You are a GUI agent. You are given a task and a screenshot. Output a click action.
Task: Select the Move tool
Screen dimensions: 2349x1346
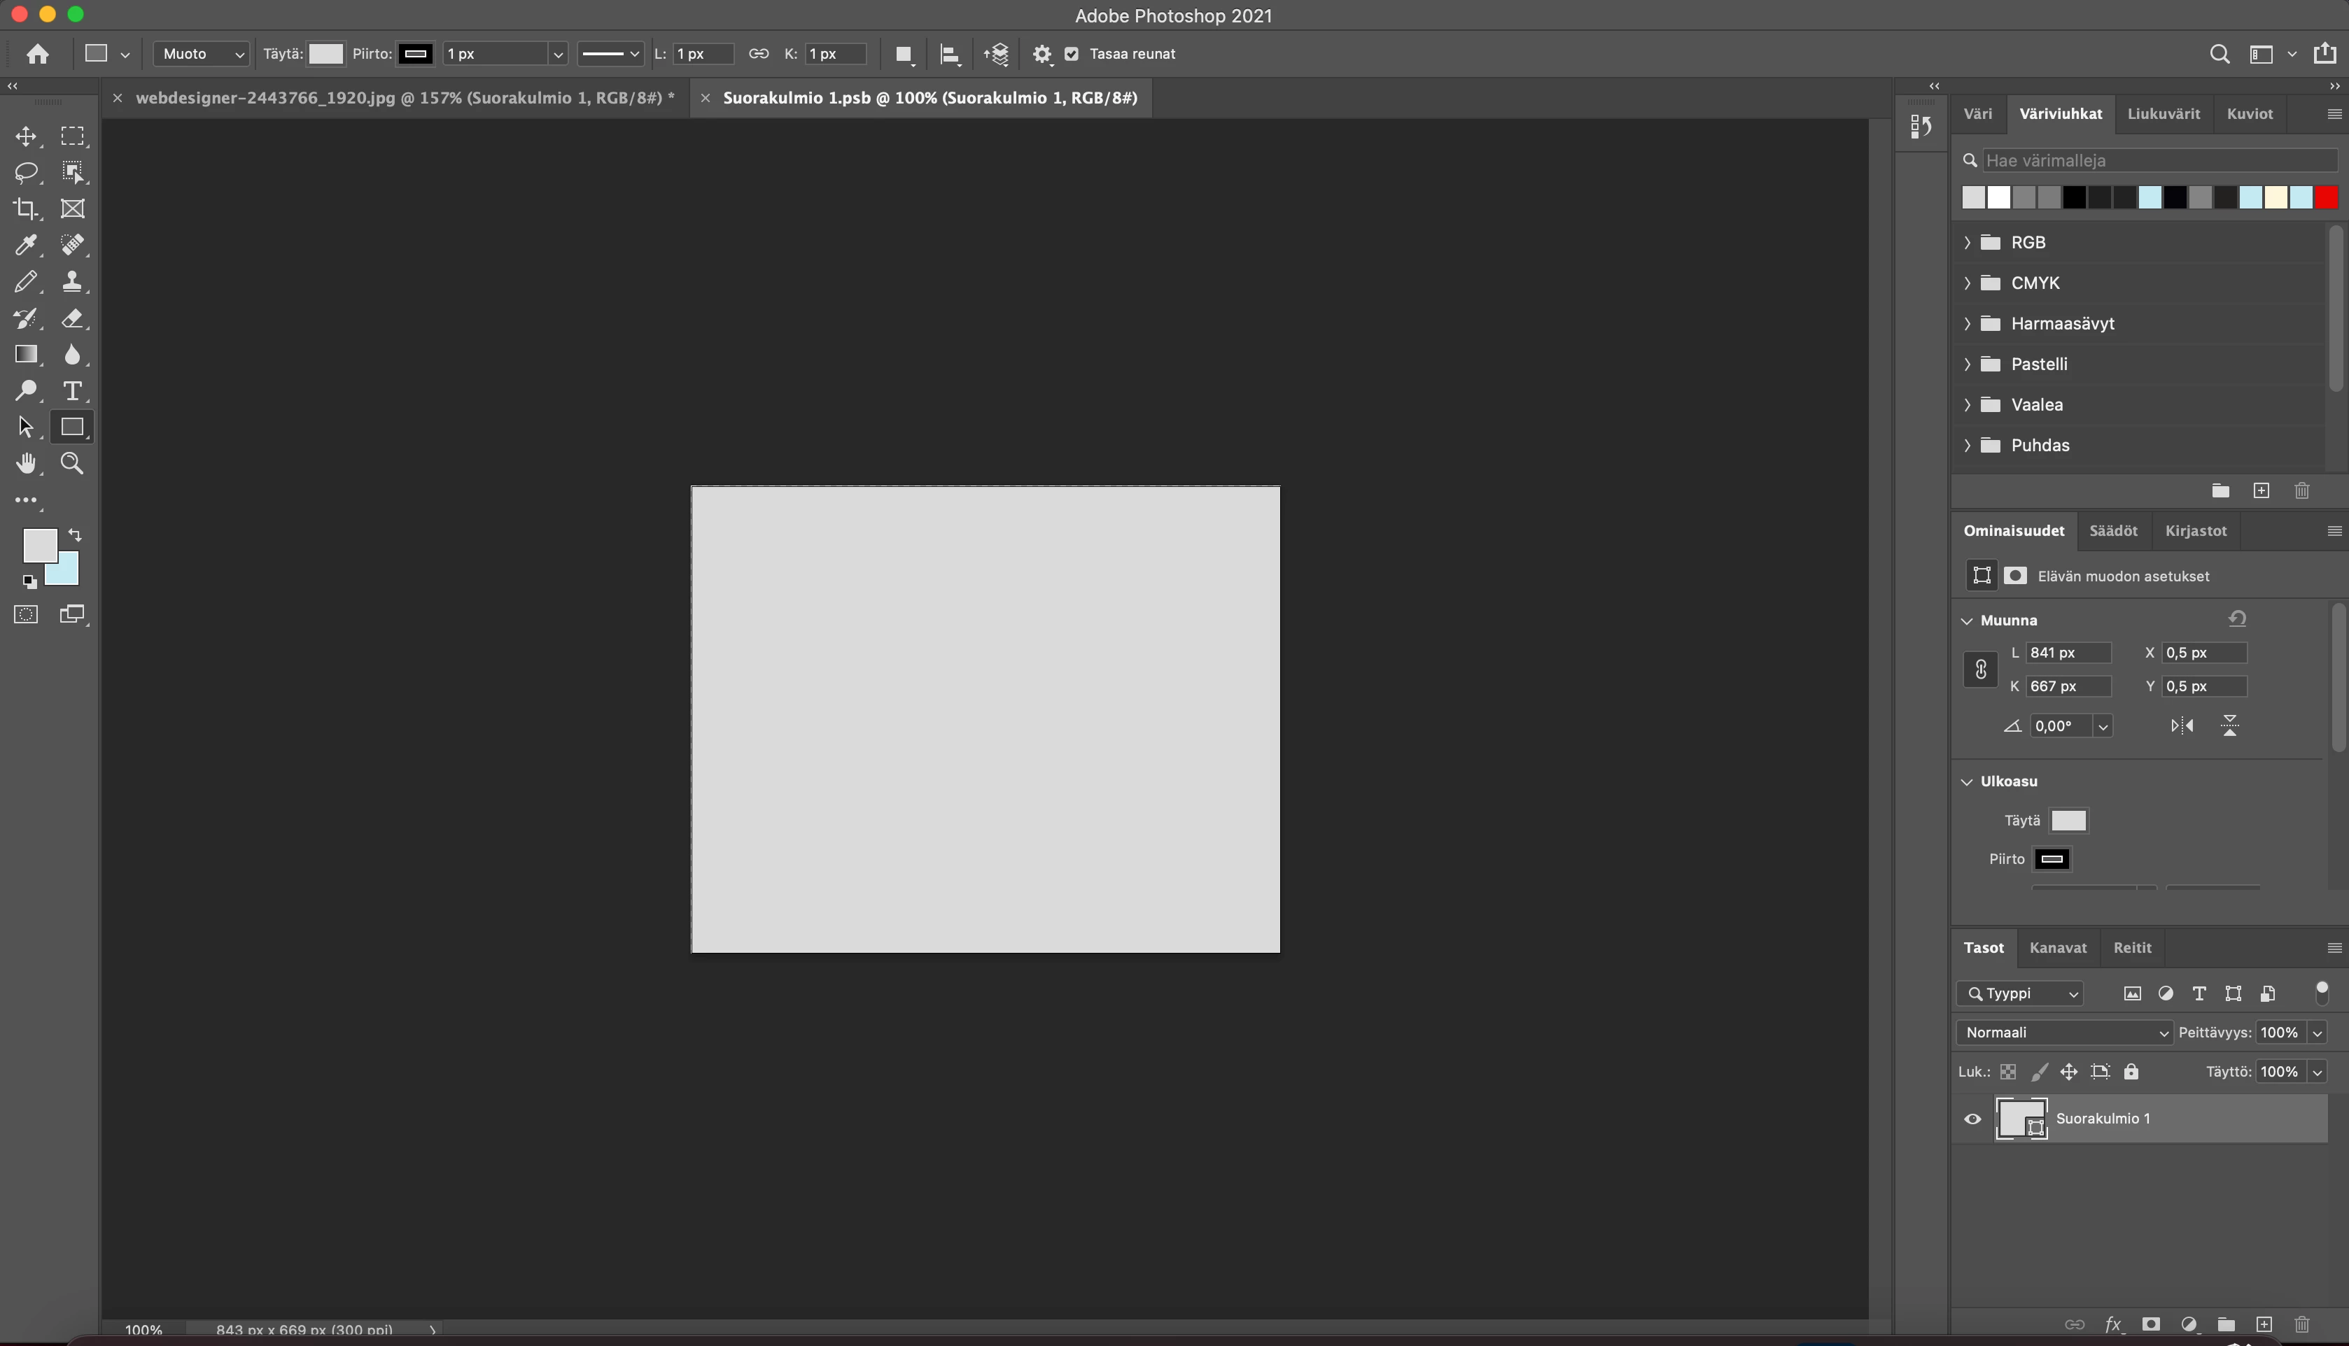tap(26, 137)
